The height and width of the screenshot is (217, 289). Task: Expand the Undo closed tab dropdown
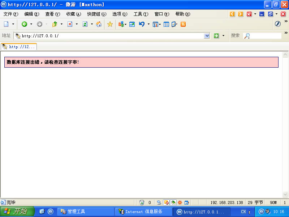click(148, 24)
